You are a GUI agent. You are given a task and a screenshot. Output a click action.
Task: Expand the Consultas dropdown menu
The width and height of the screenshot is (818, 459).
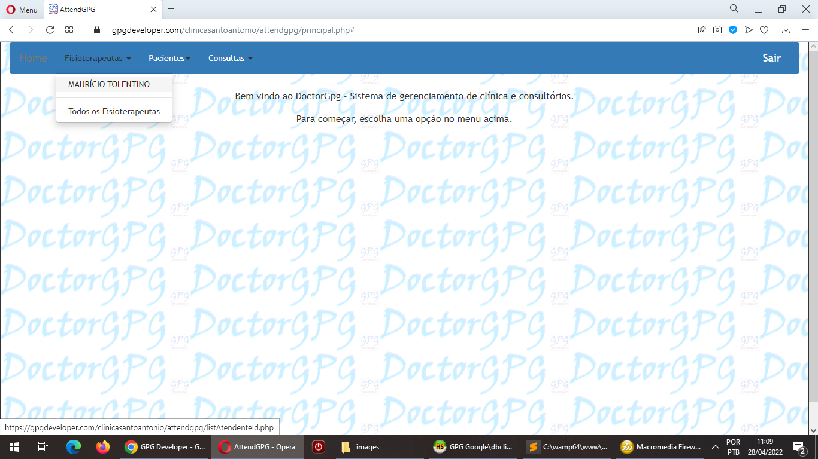(x=230, y=58)
